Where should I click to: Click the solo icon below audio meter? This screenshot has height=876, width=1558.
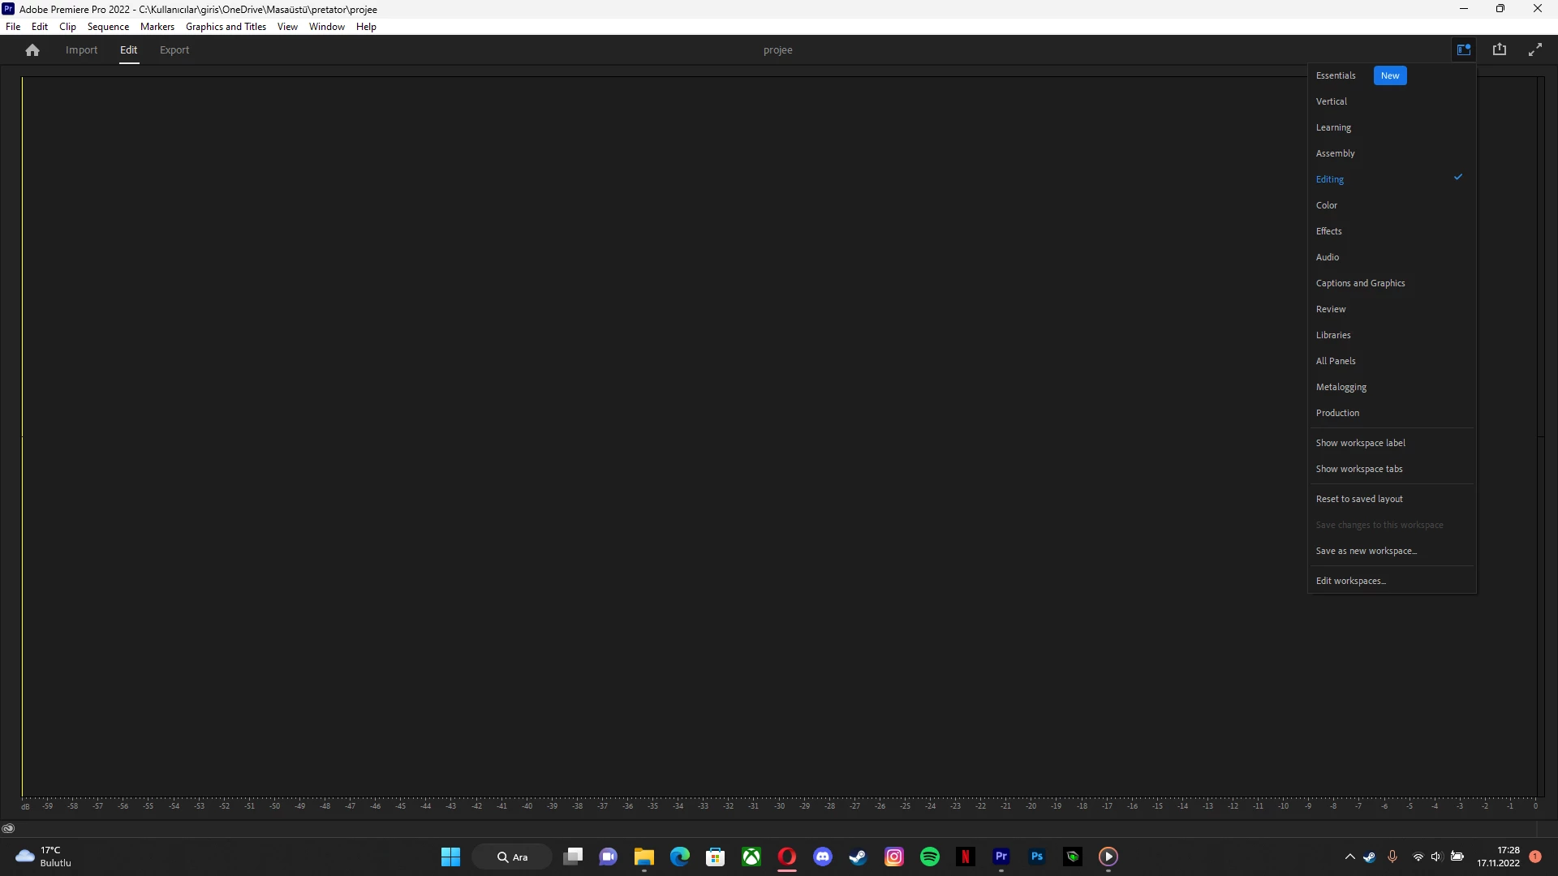pyautogui.click(x=8, y=828)
